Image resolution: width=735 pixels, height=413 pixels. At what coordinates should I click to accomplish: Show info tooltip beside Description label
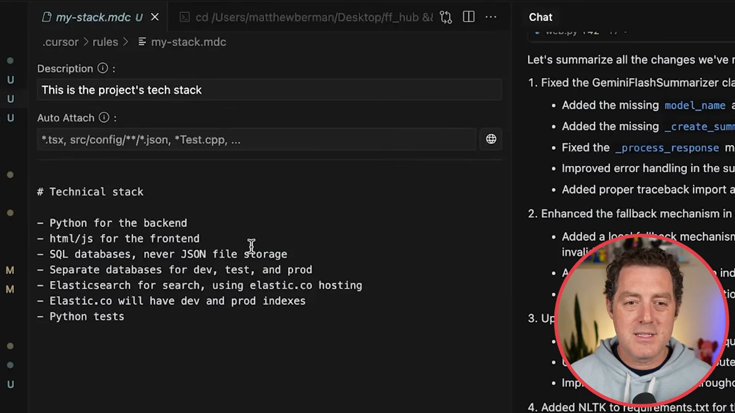tap(103, 68)
